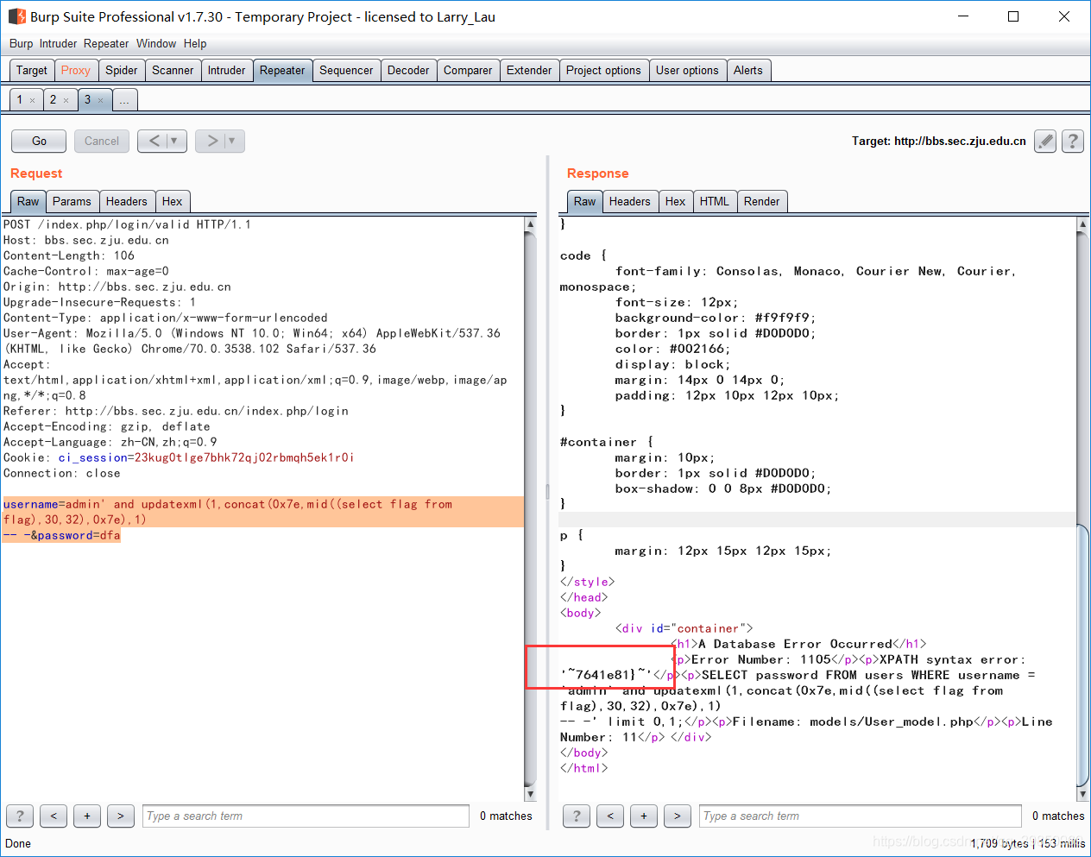The width and height of the screenshot is (1091, 857).
Task: Switch to the Decoder tool tab
Action: pos(408,71)
